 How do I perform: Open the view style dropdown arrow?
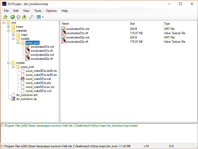pos(43,17)
